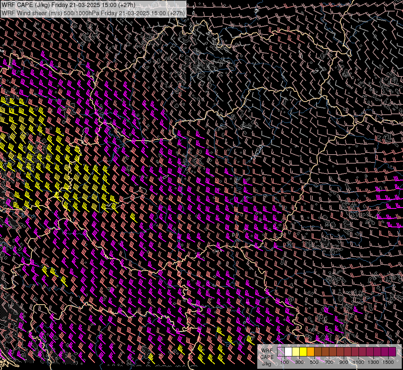Click the 'CAPE' label in the legend

coord(267,357)
